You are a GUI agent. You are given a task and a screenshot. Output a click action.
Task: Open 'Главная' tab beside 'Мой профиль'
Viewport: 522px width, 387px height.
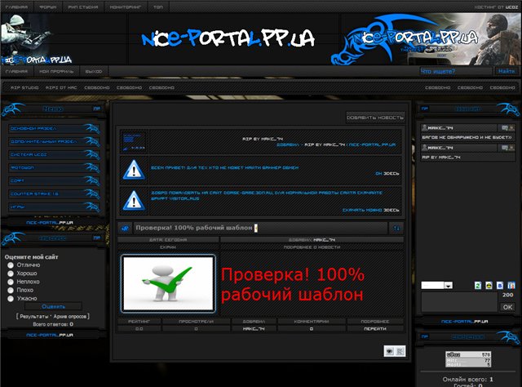coord(16,71)
